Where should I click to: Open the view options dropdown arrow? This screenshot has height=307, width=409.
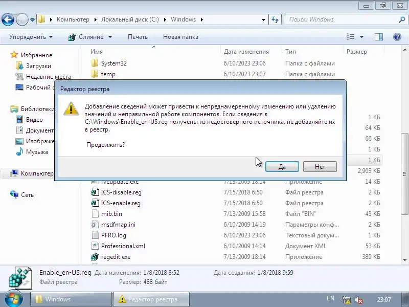coord(361,37)
